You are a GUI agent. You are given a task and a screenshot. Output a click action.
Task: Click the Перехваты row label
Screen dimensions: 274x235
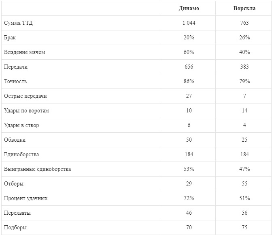coord(16,213)
